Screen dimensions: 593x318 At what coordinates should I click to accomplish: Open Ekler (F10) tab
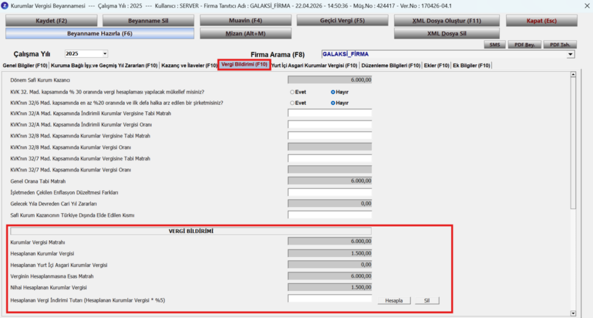tap(437, 65)
